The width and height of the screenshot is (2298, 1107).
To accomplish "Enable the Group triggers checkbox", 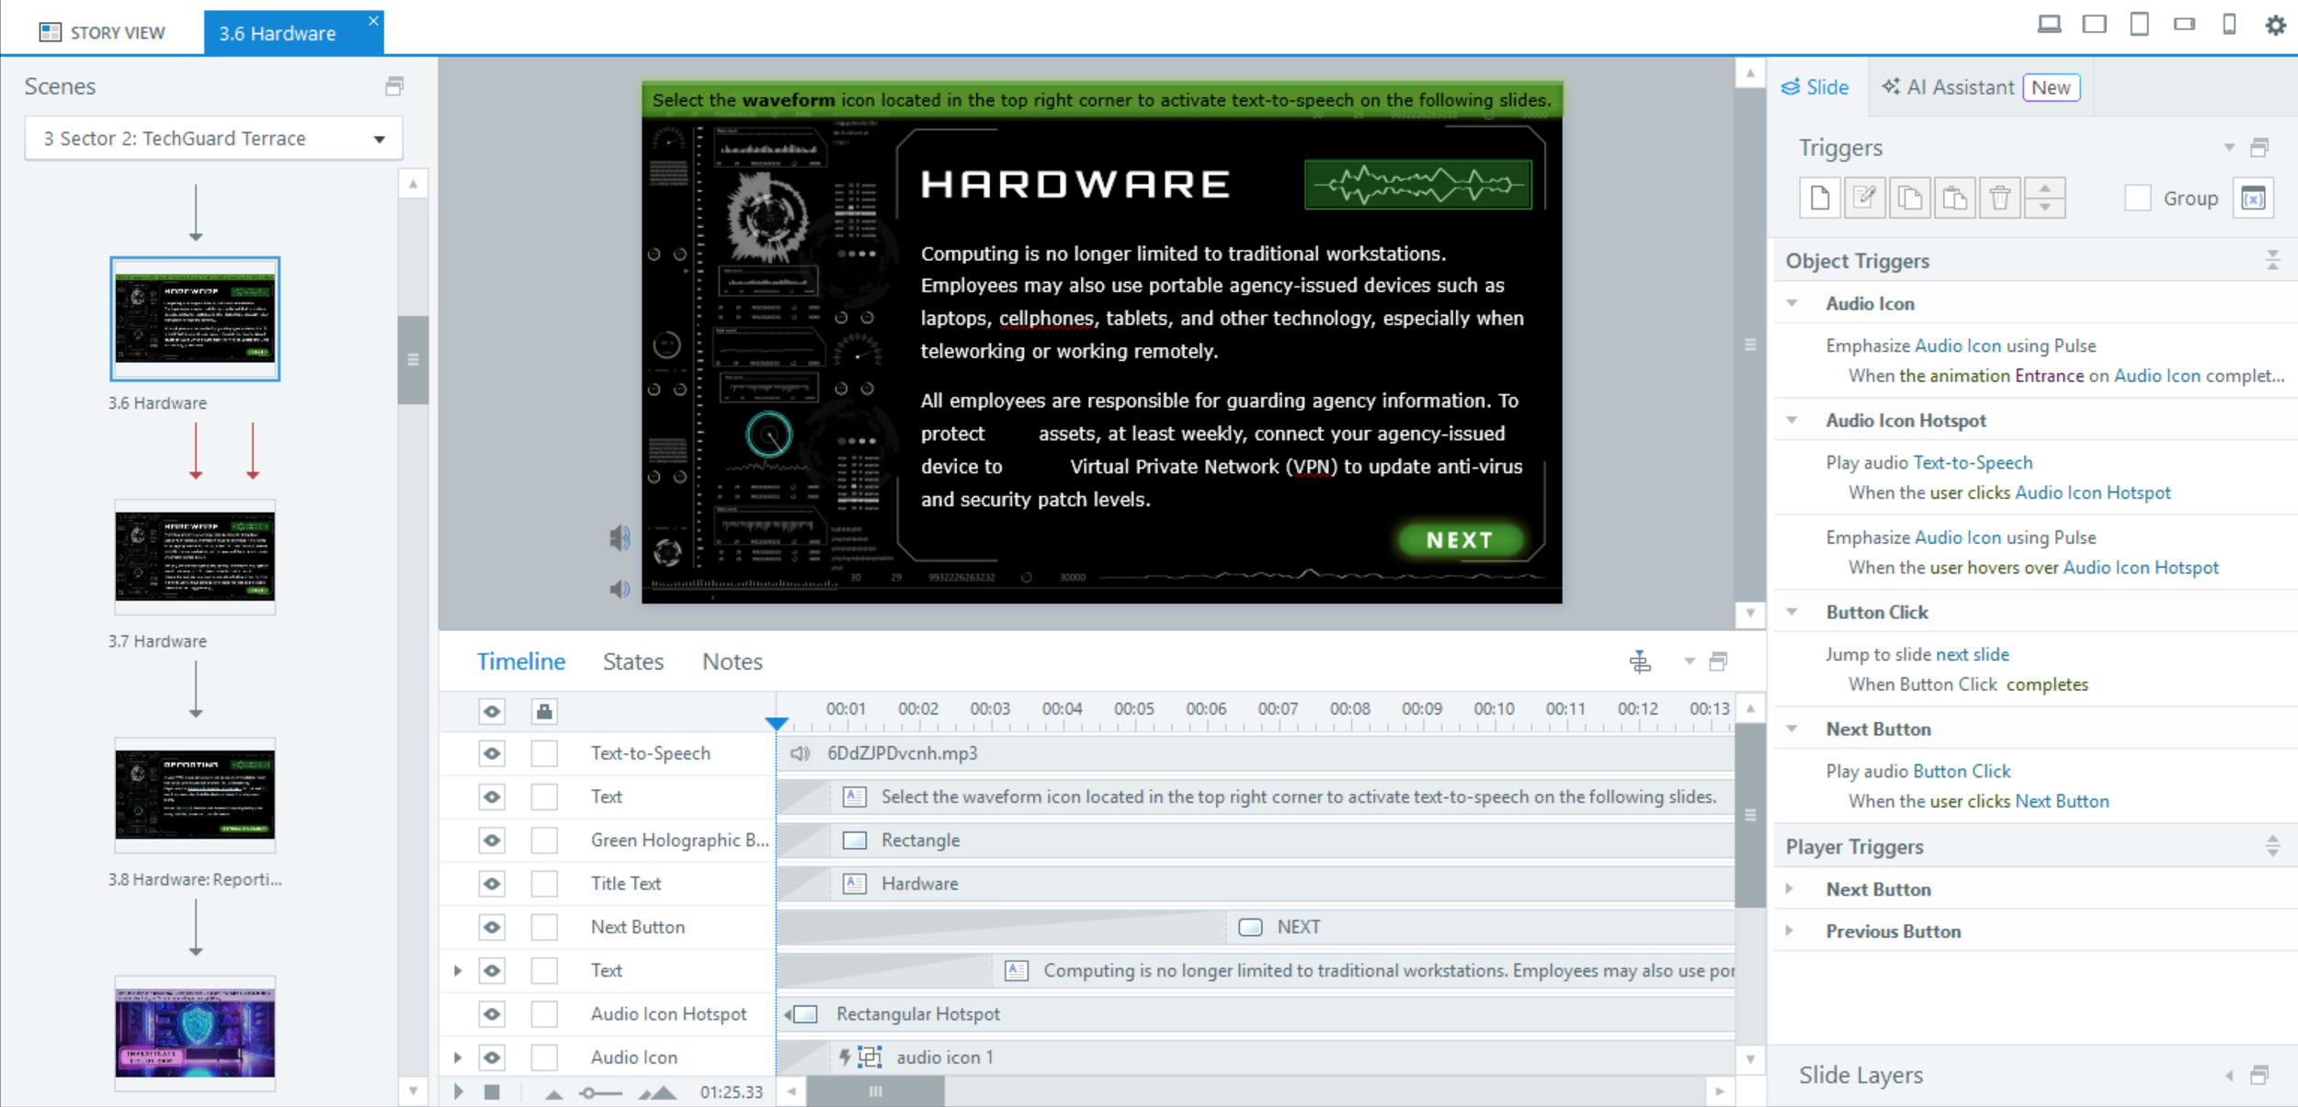I will (2138, 198).
